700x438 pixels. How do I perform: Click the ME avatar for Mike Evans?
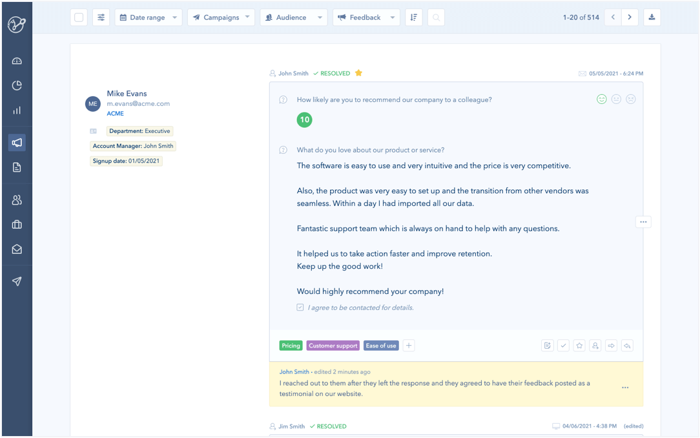(93, 103)
